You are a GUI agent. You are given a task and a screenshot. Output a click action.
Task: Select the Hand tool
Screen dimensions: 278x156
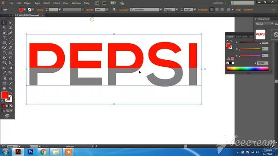(x=4, y=88)
